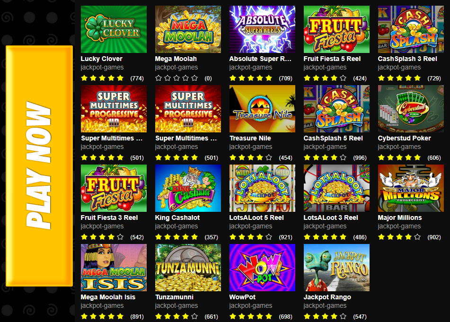
Task: Select the Treasure Nile game image
Action: coord(262,109)
